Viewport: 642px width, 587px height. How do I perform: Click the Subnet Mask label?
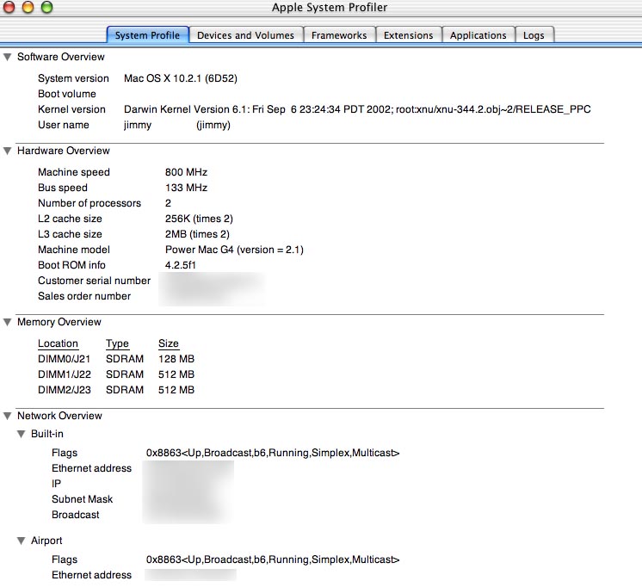point(83,499)
